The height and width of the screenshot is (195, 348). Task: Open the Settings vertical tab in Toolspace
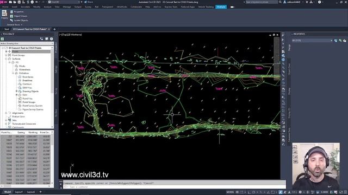coord(56,69)
